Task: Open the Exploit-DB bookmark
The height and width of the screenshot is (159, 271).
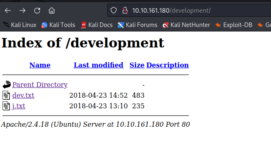Action: pos(234,25)
